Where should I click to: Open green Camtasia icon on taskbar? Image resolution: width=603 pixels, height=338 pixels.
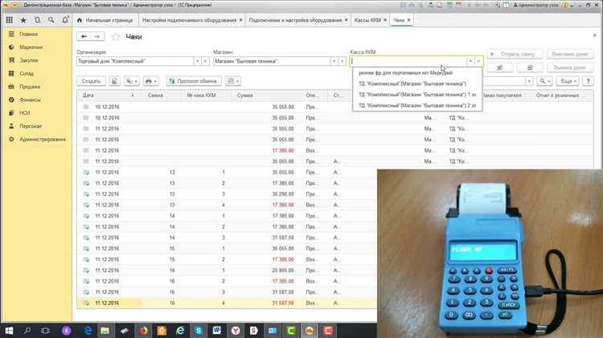coord(291,330)
